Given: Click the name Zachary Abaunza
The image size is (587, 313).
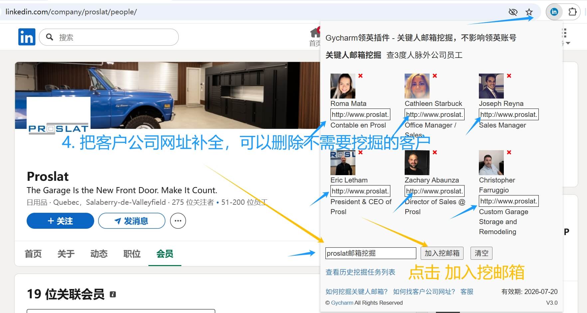Looking at the screenshot, I should pos(432,180).
